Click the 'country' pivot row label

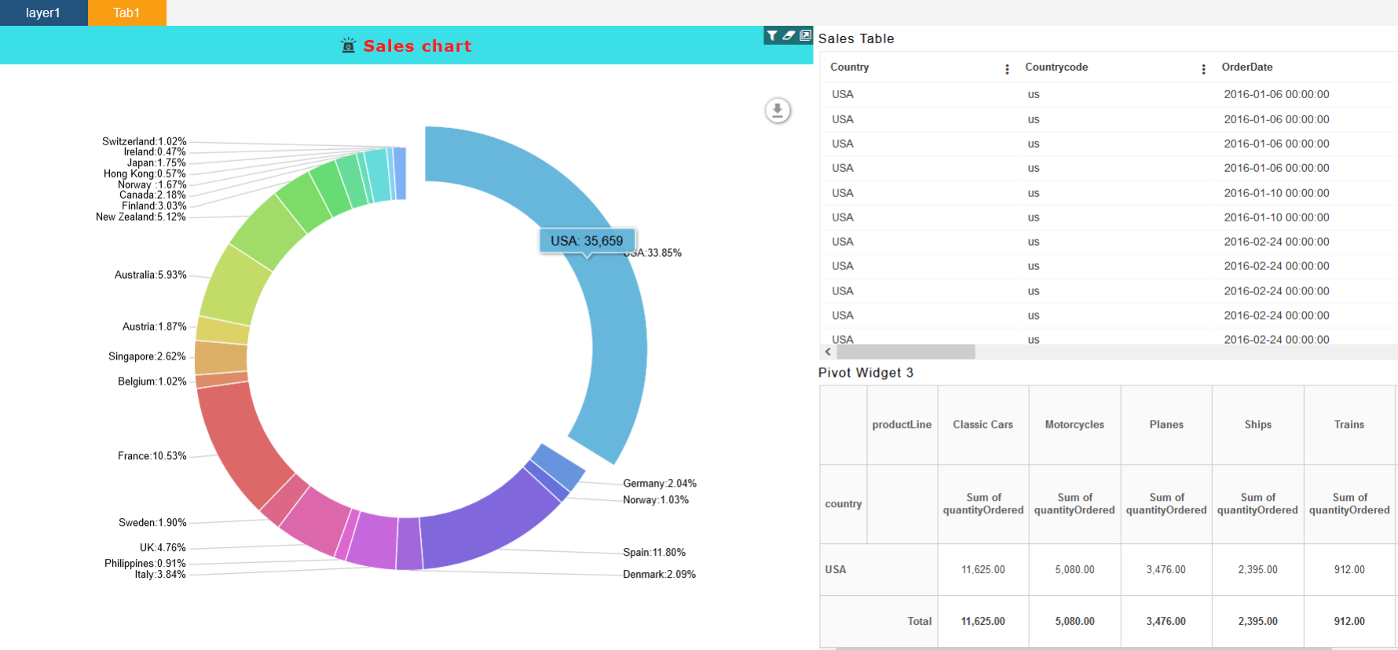844,504
